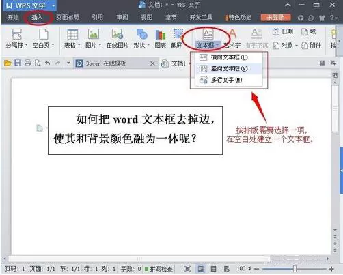Expand the 分隔符 dropdown arrow
The height and width of the screenshot is (275, 343).
pos(26,45)
